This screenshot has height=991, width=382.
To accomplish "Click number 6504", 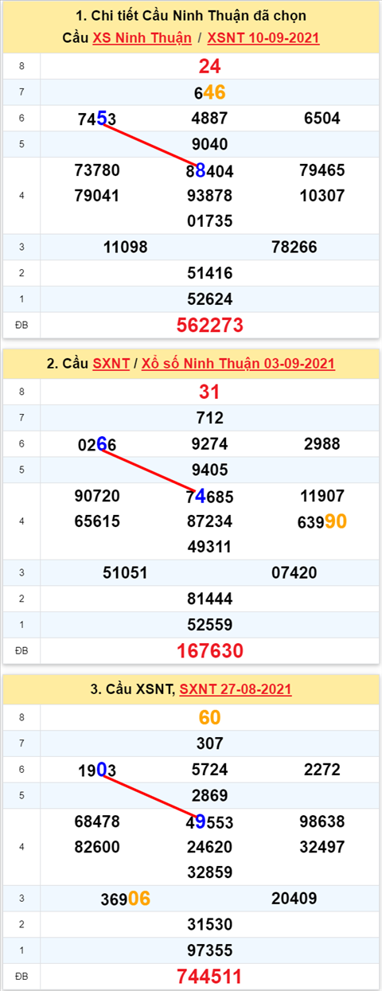I will pos(322,119).
